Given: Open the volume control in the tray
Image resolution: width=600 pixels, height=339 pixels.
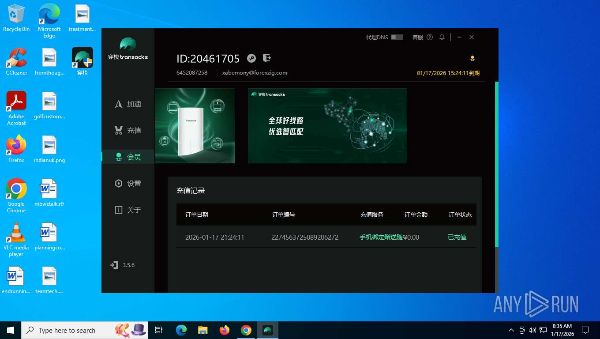Looking at the screenshot, I should click(532, 330).
